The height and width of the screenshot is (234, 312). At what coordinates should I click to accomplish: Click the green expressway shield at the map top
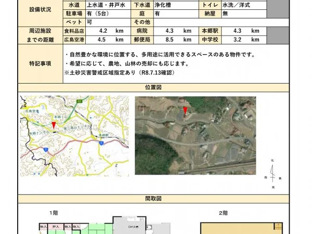pos(80,101)
